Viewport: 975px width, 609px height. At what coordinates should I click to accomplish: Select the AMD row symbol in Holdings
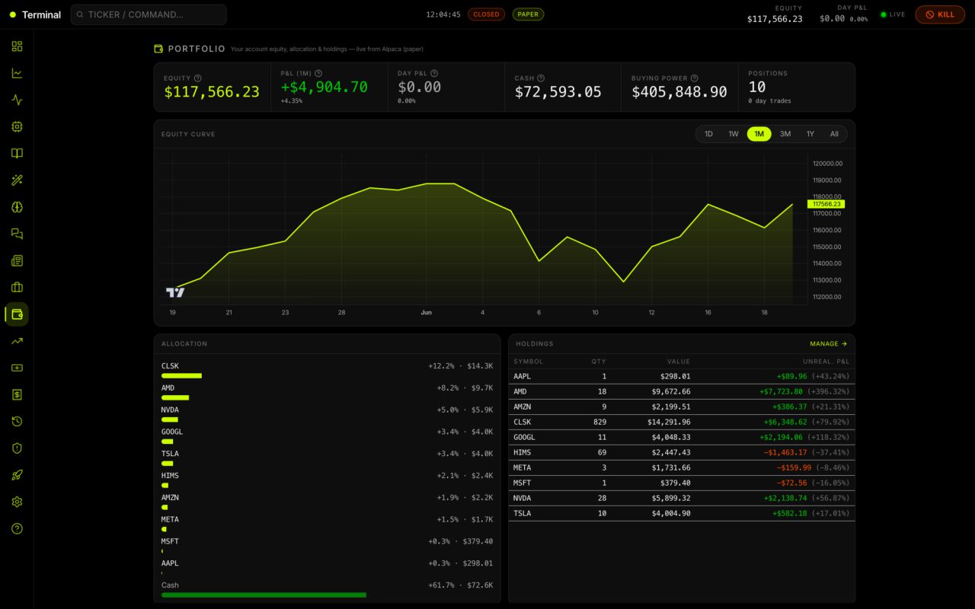coord(520,391)
